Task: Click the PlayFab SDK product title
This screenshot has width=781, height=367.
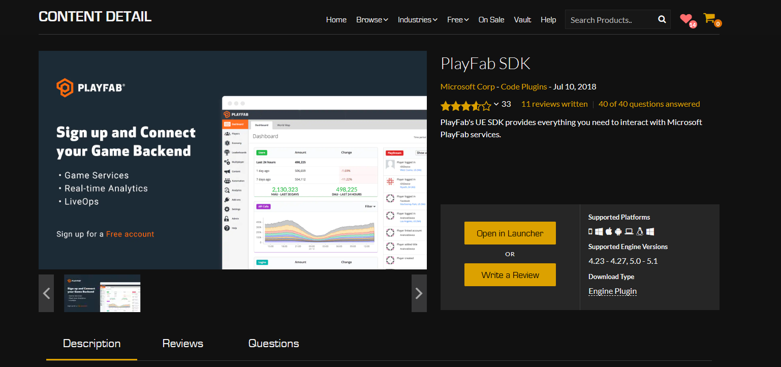Action: point(485,64)
